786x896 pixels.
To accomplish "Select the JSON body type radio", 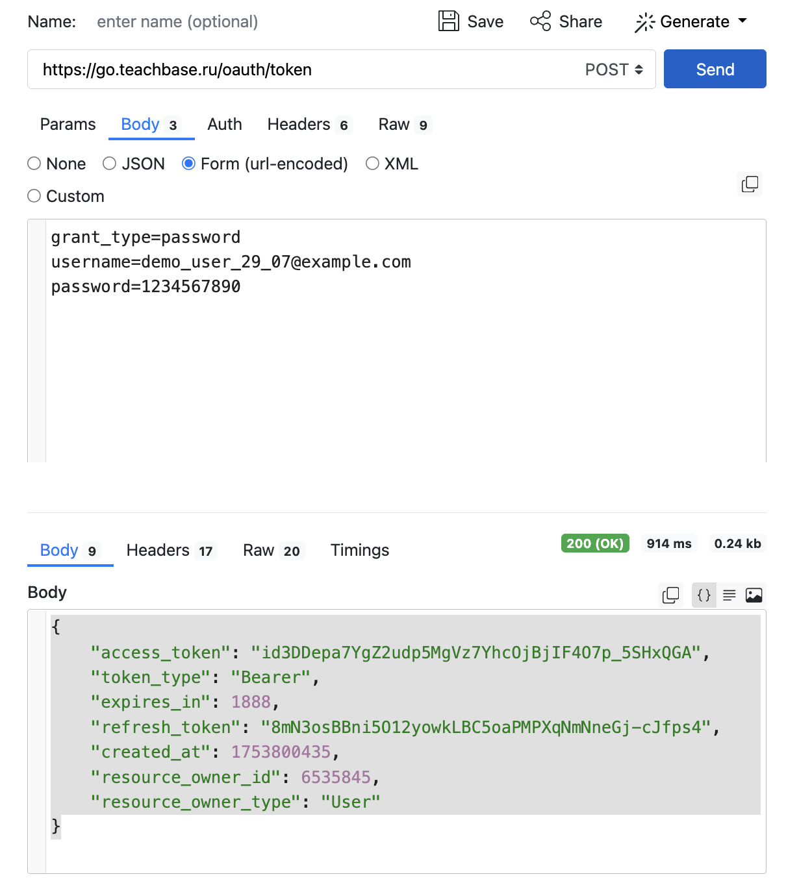I will pos(110,164).
